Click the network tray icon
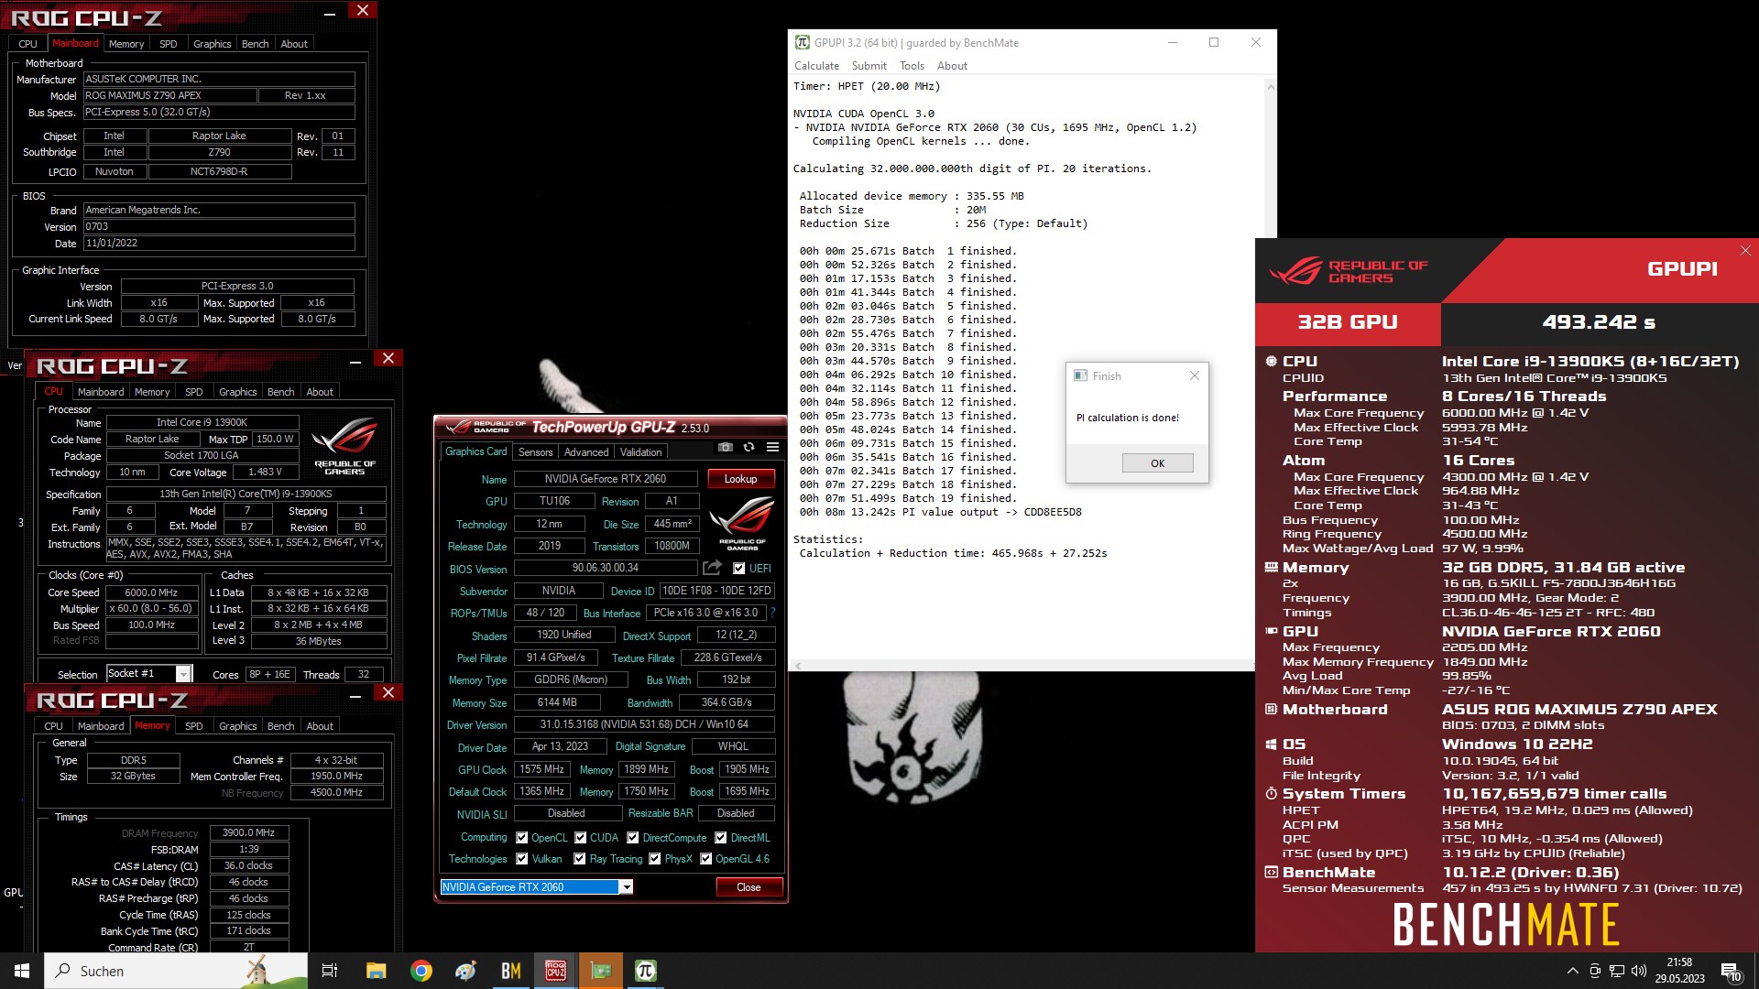Image resolution: width=1759 pixels, height=989 pixels. point(1617,971)
